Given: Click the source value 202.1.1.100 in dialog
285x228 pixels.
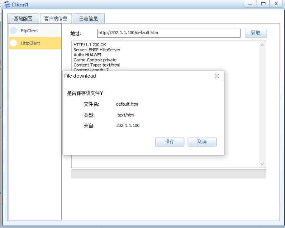Looking at the screenshot, I should (x=128, y=126).
